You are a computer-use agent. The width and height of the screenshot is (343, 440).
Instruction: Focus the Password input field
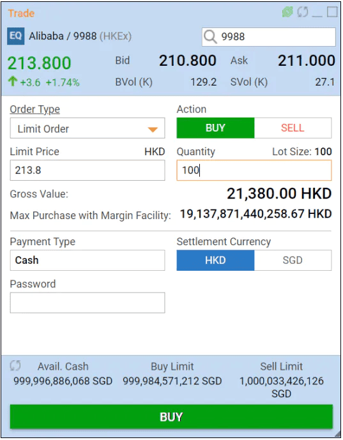pyautogui.click(x=88, y=303)
